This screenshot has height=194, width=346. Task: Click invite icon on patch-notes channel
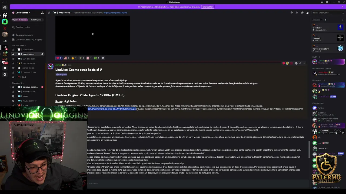(42, 54)
